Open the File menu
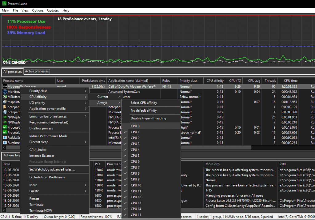The height and width of the screenshot is (220, 315). tap(15, 10)
